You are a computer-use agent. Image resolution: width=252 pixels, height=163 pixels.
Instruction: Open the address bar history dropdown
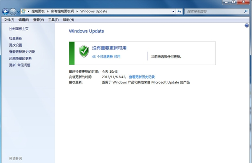pyautogui.click(x=173, y=11)
